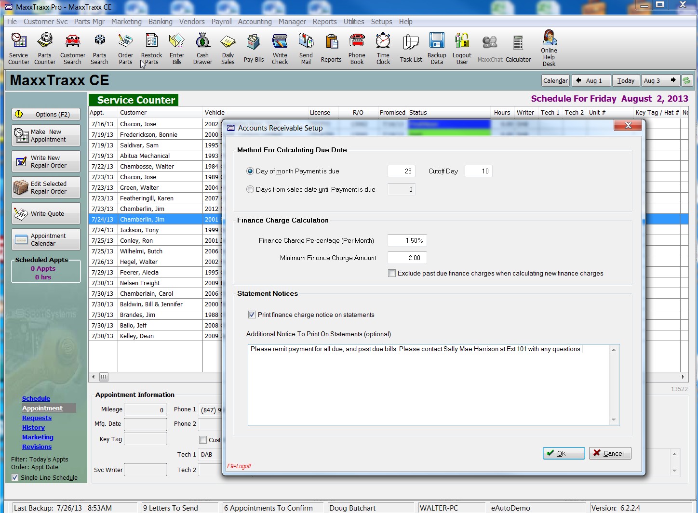Viewport: 698px width, 513px height.
Task: Open the Accounting menu
Action: pos(255,22)
